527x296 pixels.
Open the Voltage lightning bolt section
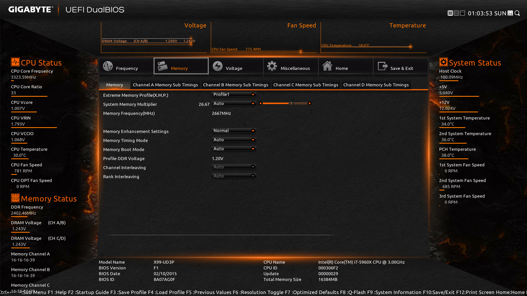coord(218,66)
